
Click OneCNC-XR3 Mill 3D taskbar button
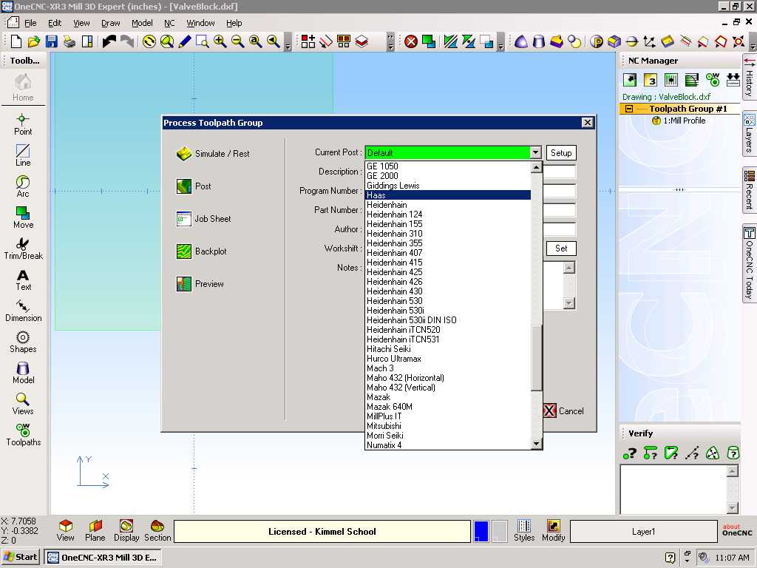click(102, 557)
